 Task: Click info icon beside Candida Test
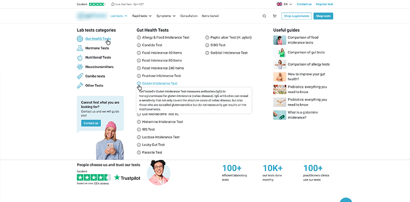pos(139,45)
